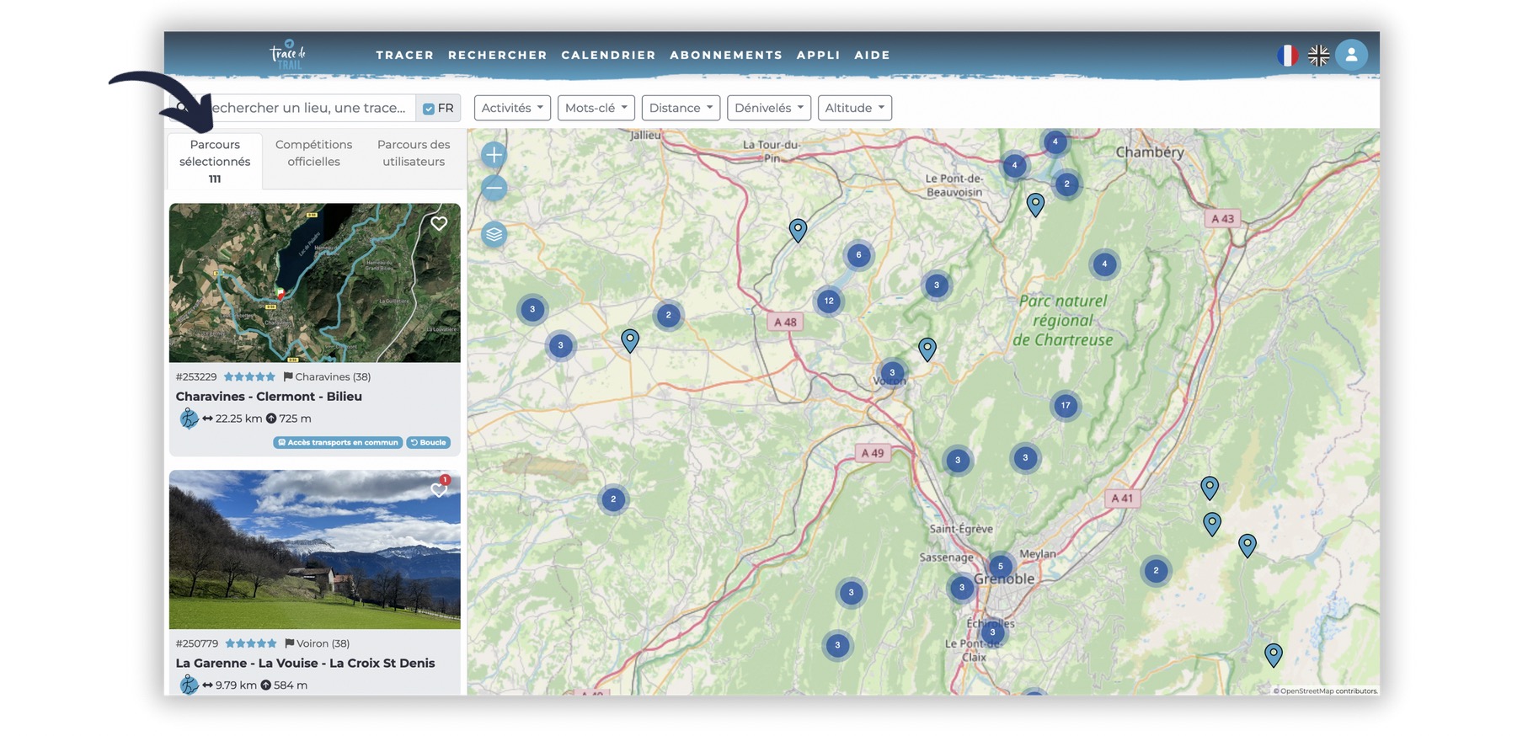The height and width of the screenshot is (736, 1528).
Task: Open the user account profile icon
Action: [1350, 56]
